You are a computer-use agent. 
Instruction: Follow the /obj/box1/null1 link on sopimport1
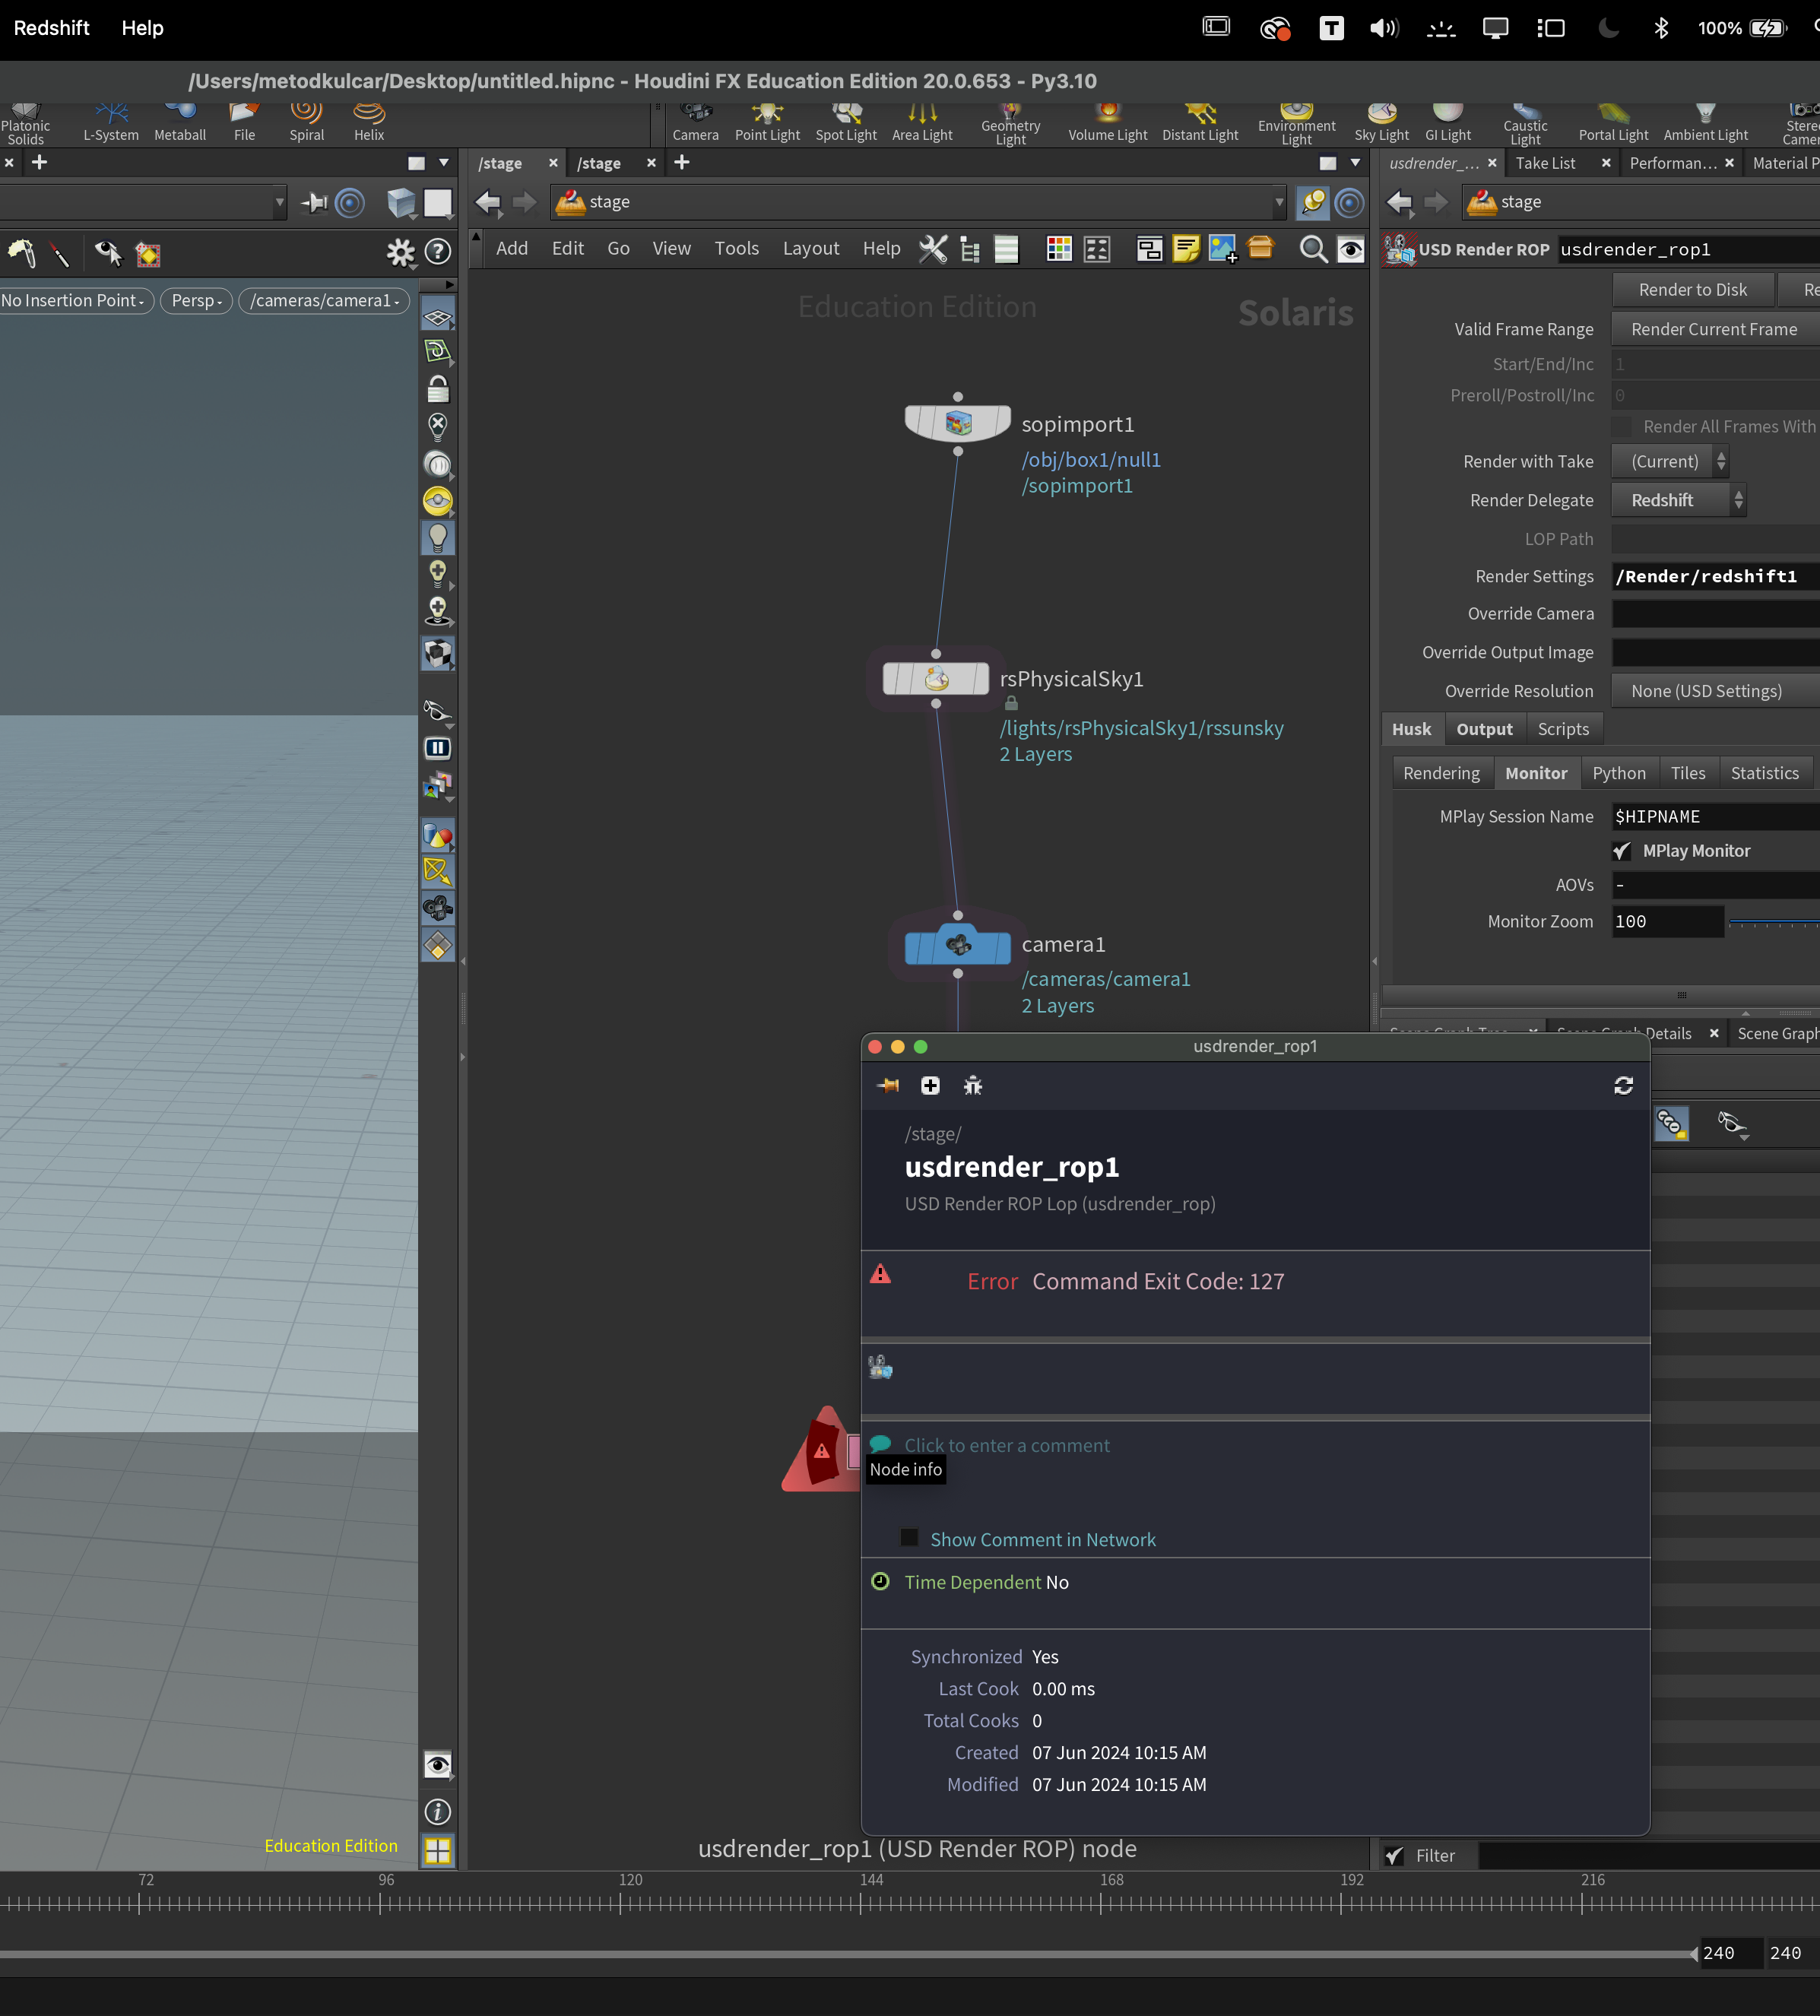(x=1090, y=460)
